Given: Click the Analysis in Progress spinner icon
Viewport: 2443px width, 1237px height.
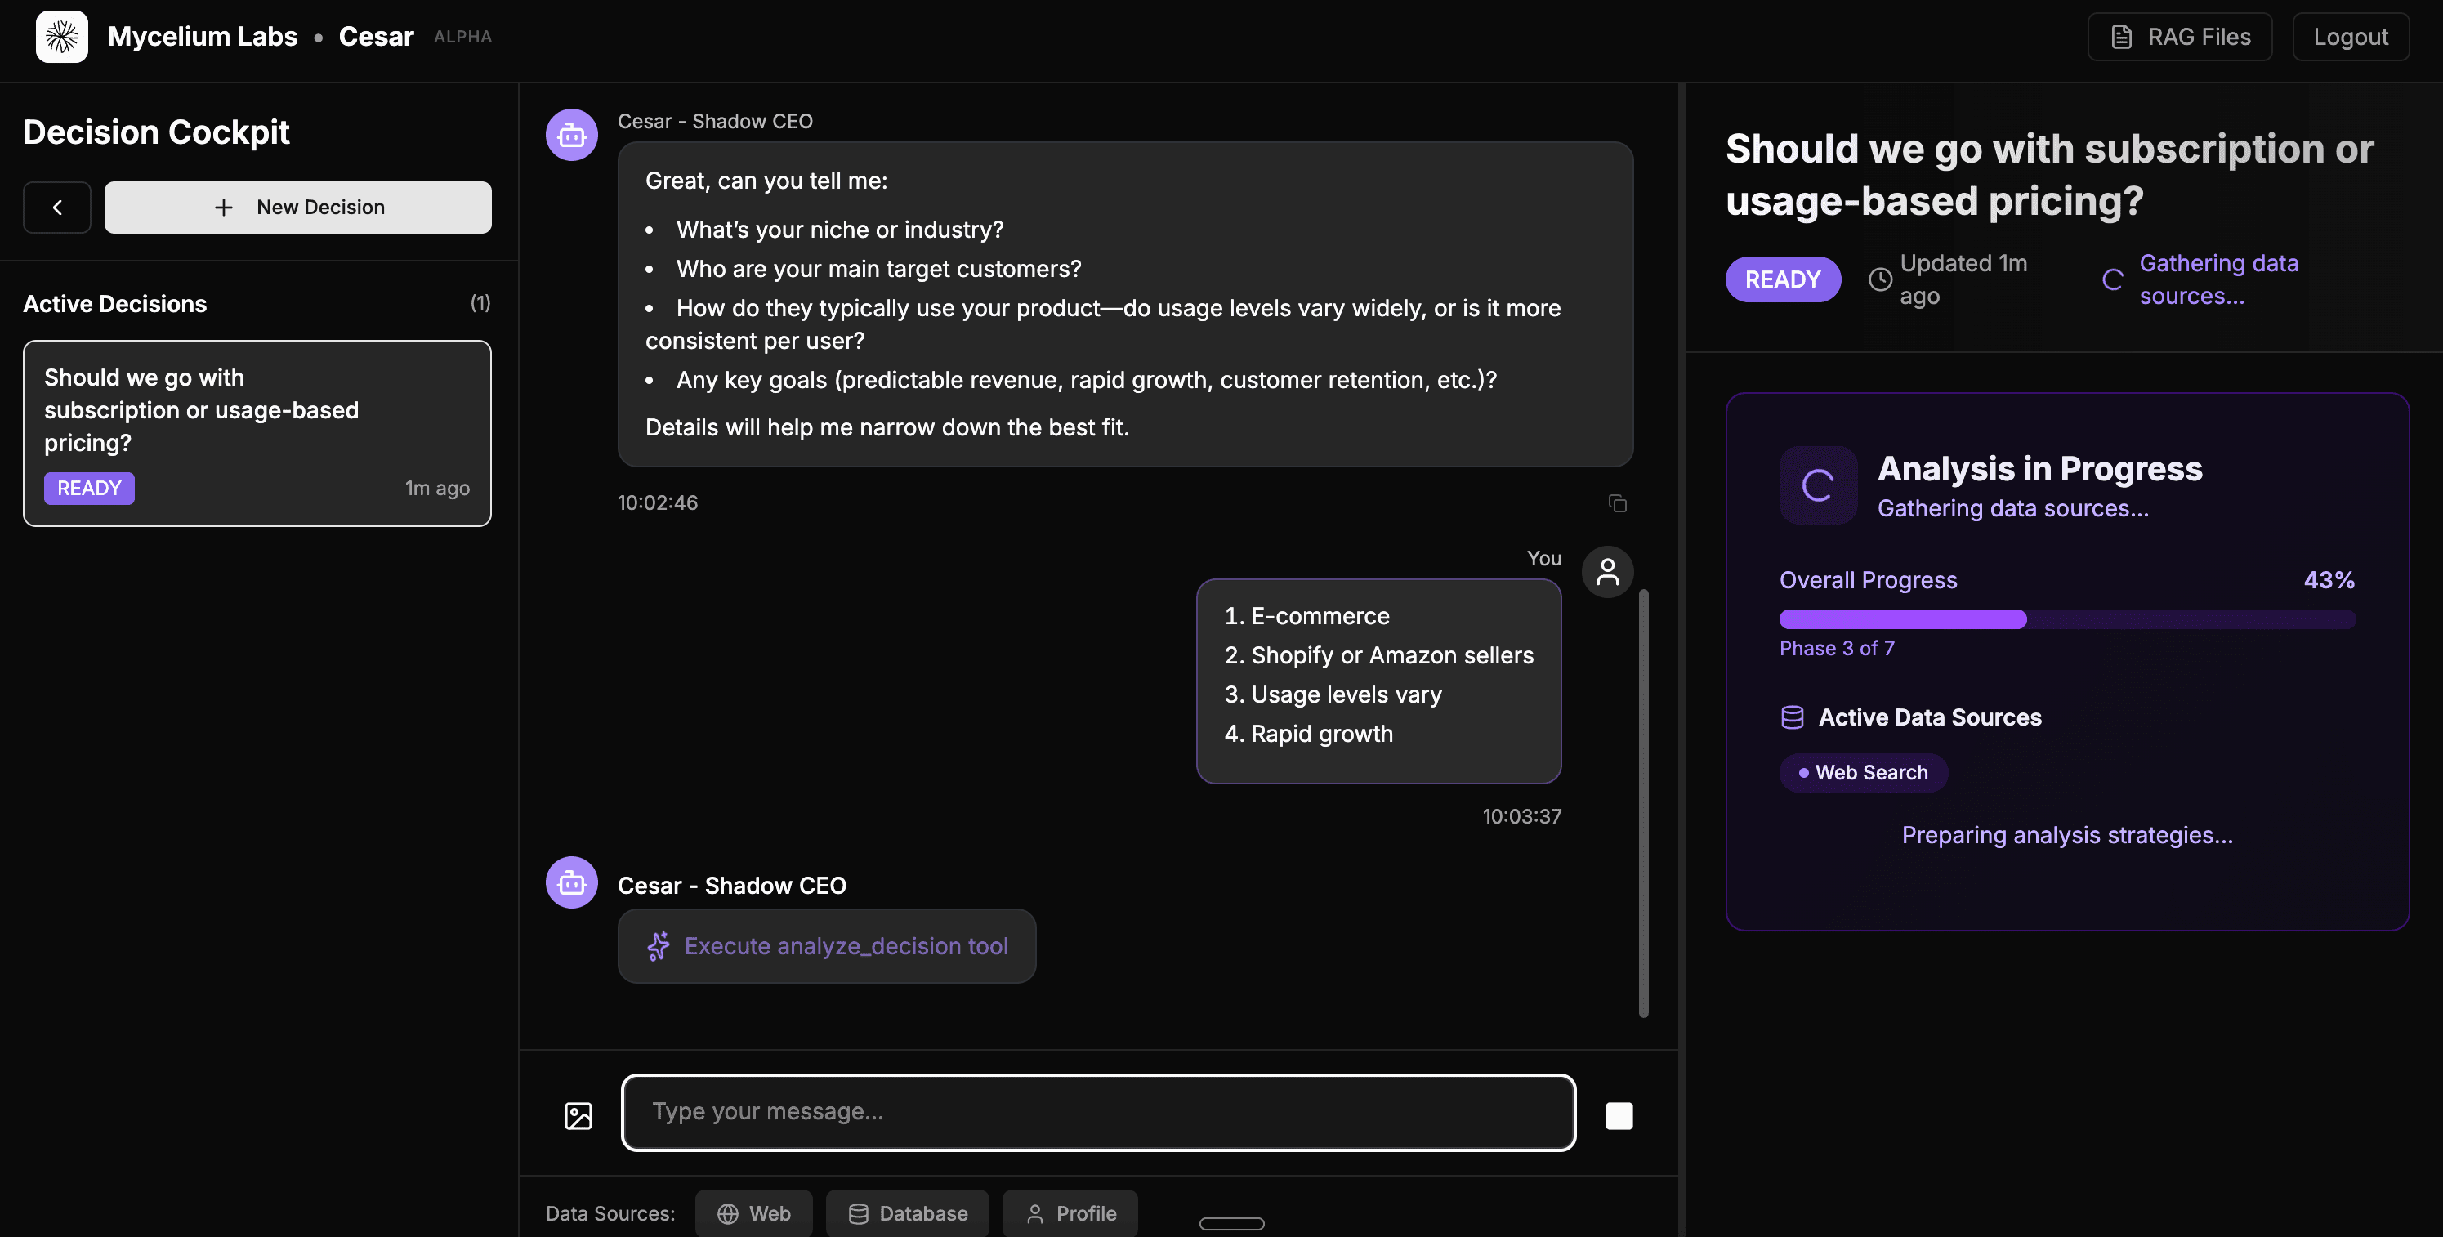Looking at the screenshot, I should point(1817,485).
